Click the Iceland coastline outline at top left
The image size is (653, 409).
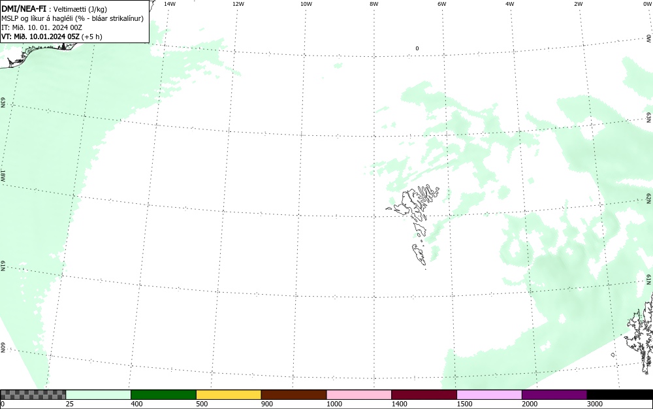coord(37,54)
